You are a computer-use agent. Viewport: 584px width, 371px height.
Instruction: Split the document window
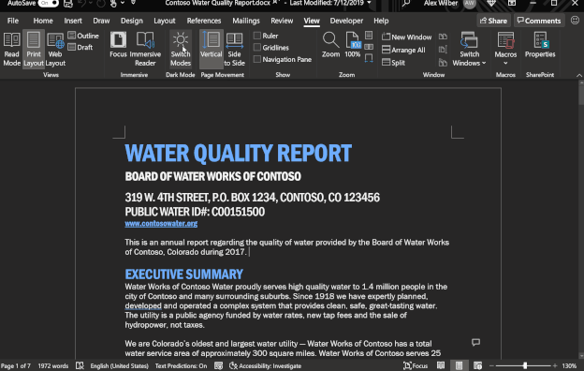393,63
